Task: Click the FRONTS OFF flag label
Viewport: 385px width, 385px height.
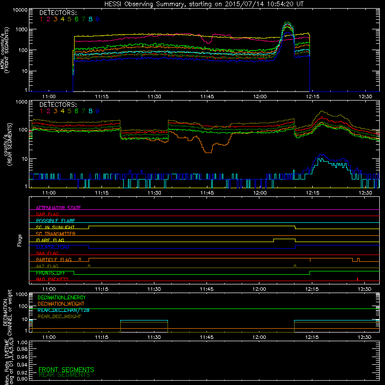Action: pos(51,273)
